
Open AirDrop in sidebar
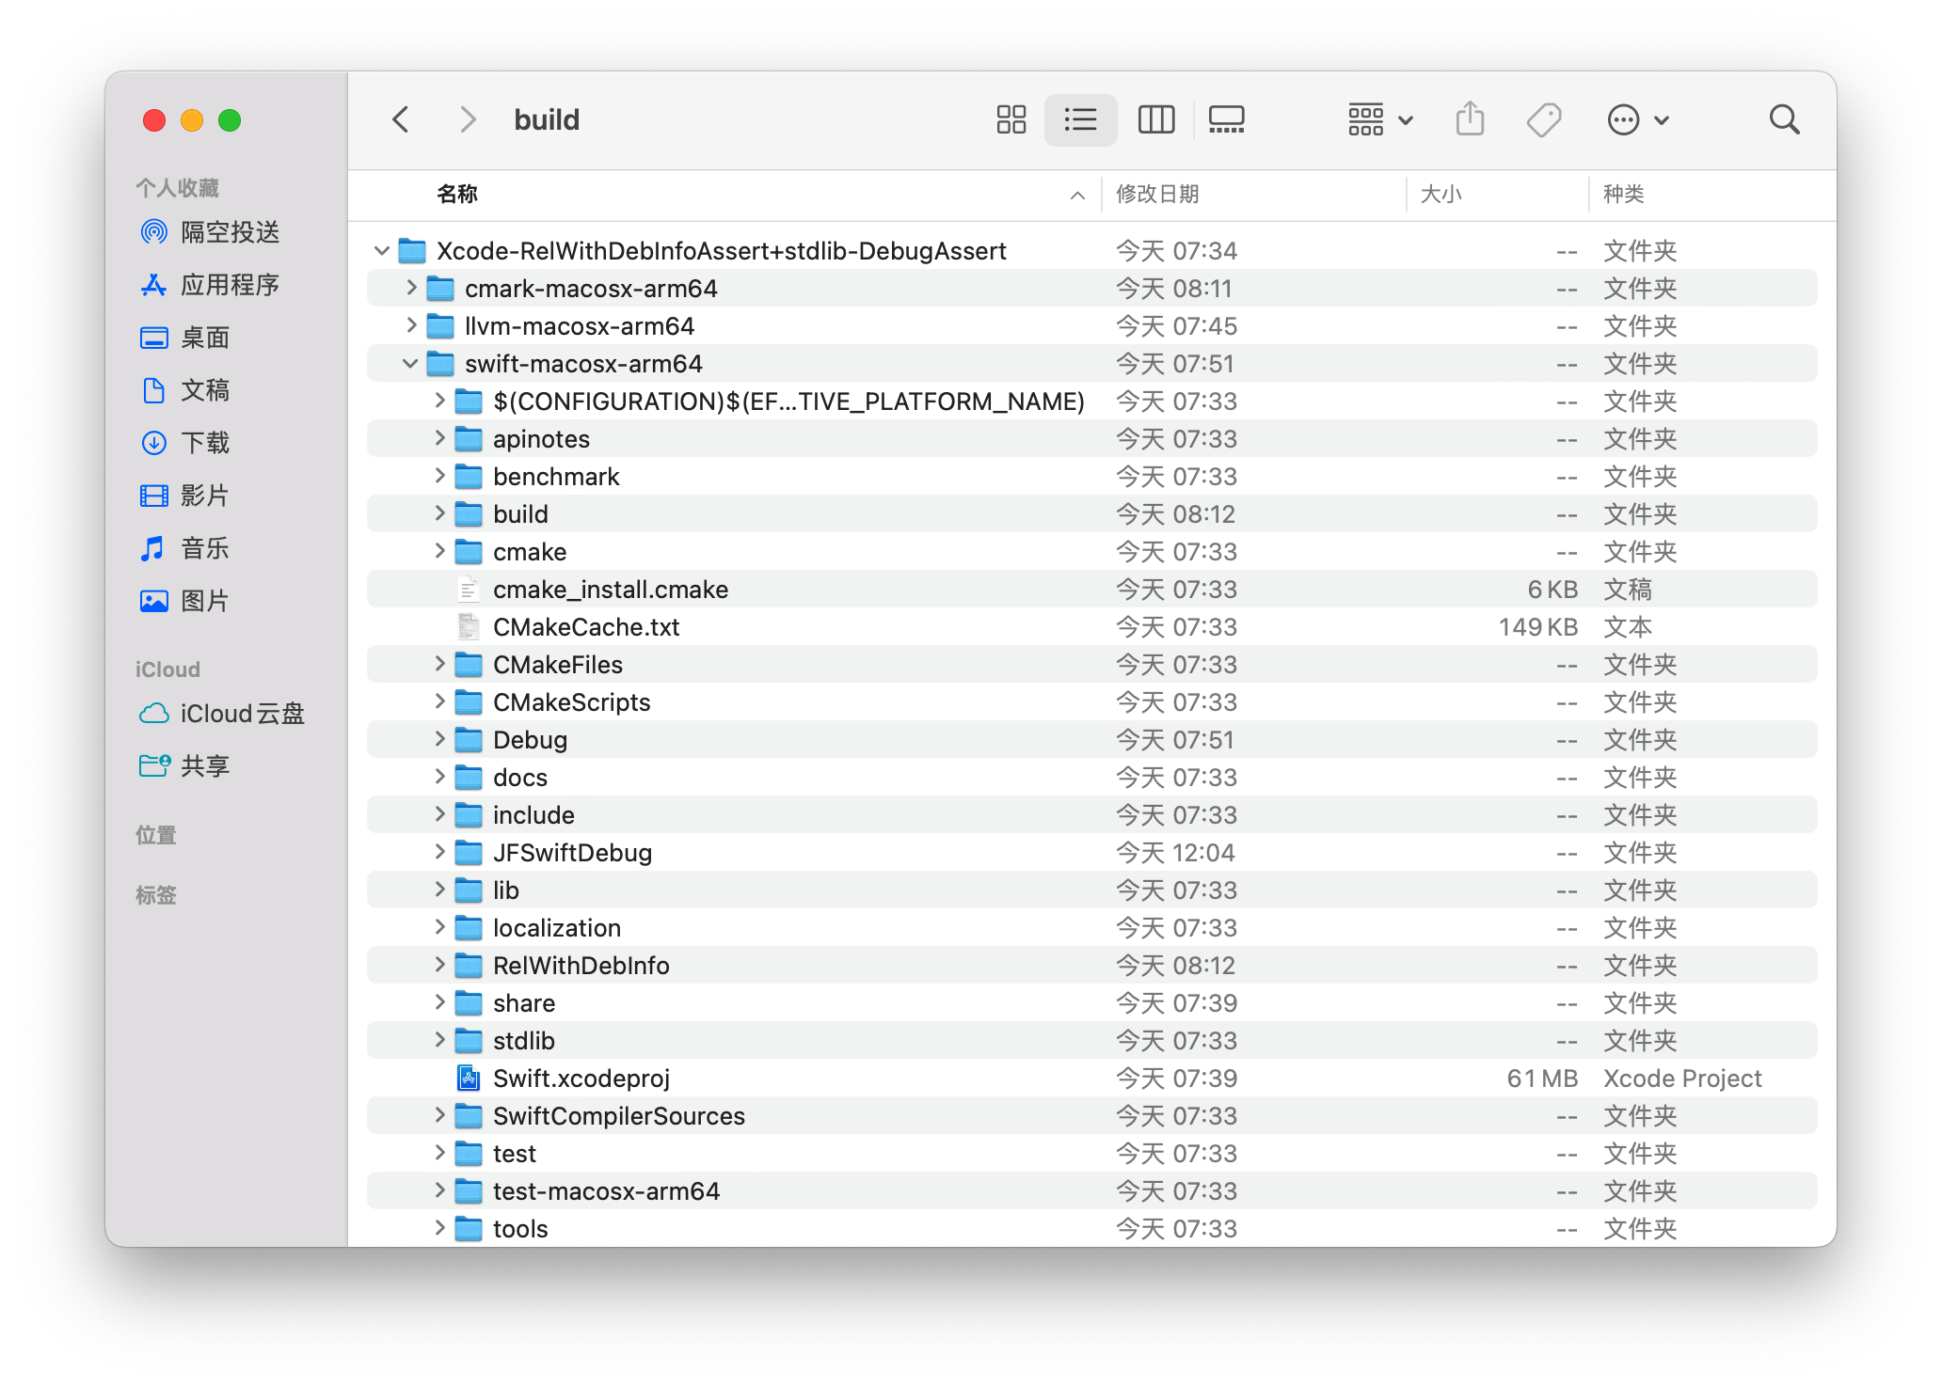[229, 232]
